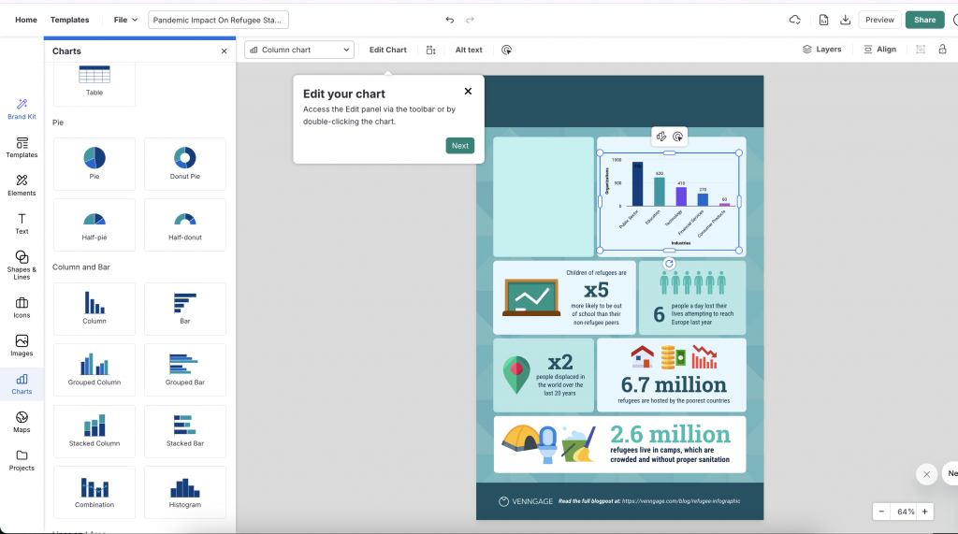
Task: Toggle the lock element icon
Action: 943,49
